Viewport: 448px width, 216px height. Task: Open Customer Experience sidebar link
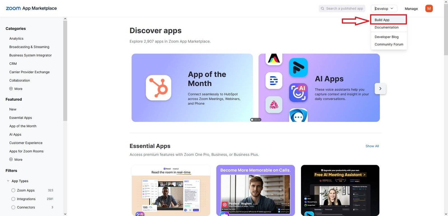click(x=26, y=143)
